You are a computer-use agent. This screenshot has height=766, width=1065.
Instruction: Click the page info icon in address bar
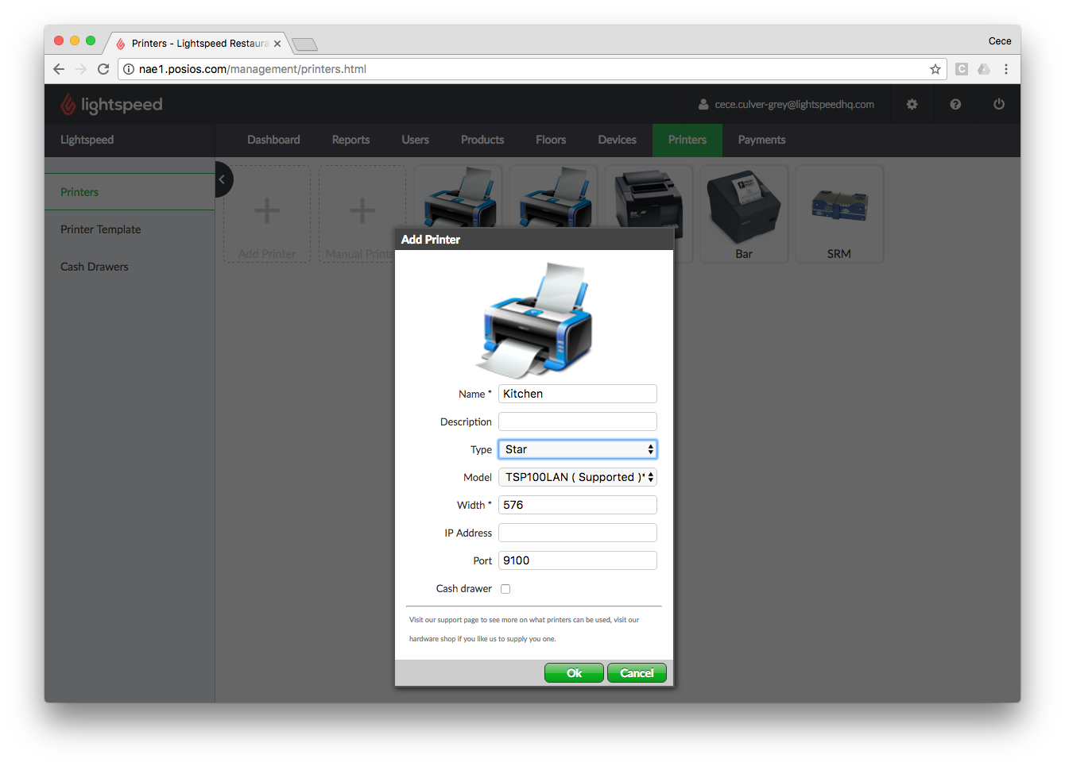pyautogui.click(x=129, y=69)
